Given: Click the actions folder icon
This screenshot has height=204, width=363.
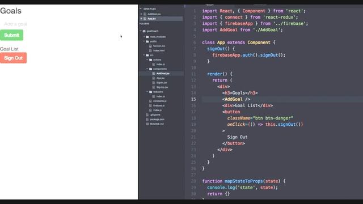Looking at the screenshot, I should point(150,59).
